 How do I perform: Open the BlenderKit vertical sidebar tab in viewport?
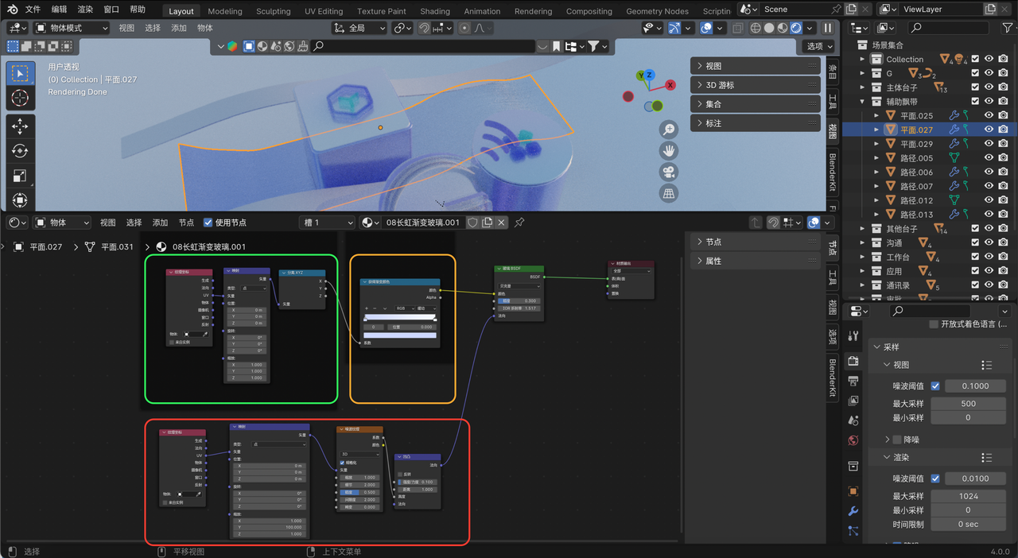point(833,171)
